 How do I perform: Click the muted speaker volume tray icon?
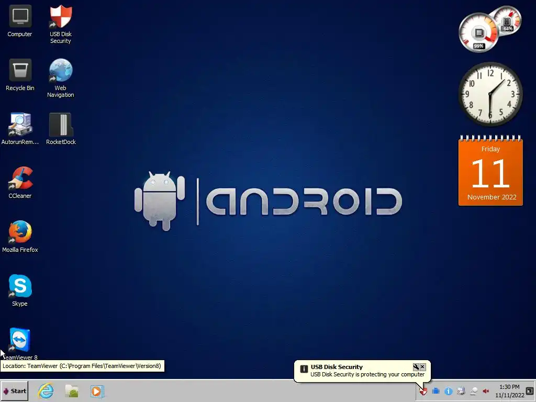click(x=486, y=391)
